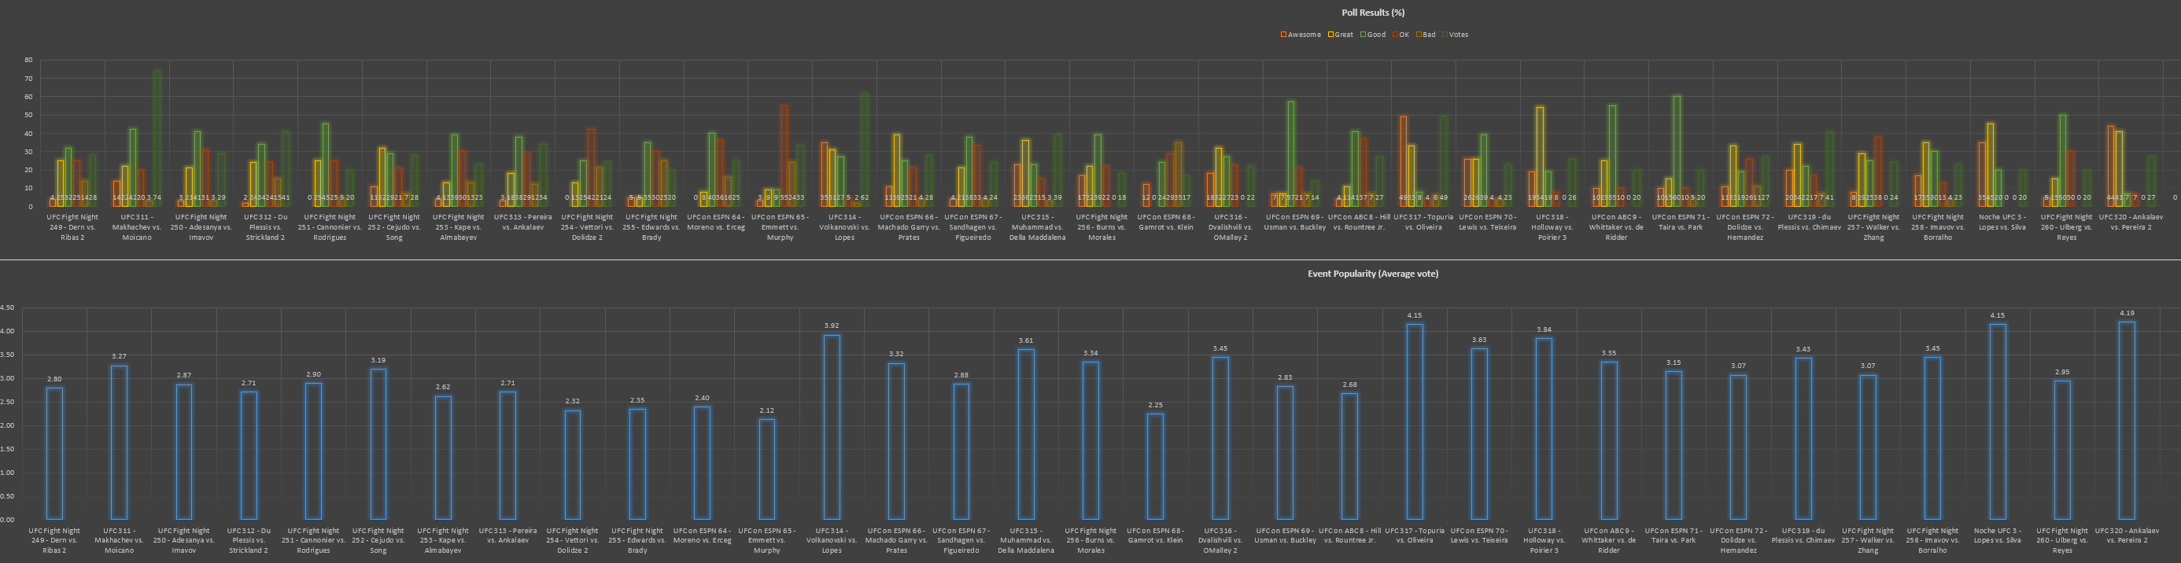Image resolution: width=2181 pixels, height=563 pixels.
Task: Select the 3.92 bar for UFC 314
Action: [832, 428]
